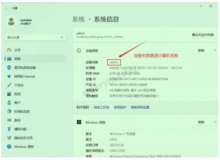Click the 设备名称 label

point(92,62)
